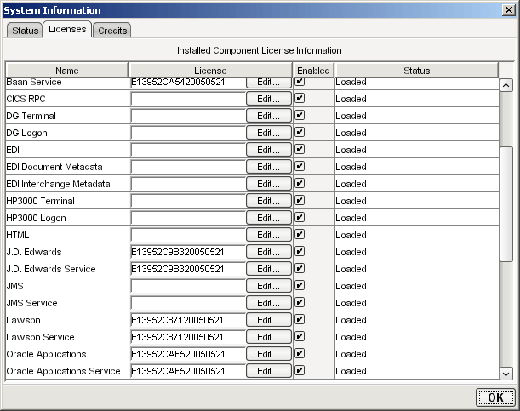Image resolution: width=520 pixels, height=411 pixels.
Task: Edit the HTML component license
Action: pyautogui.click(x=269, y=235)
